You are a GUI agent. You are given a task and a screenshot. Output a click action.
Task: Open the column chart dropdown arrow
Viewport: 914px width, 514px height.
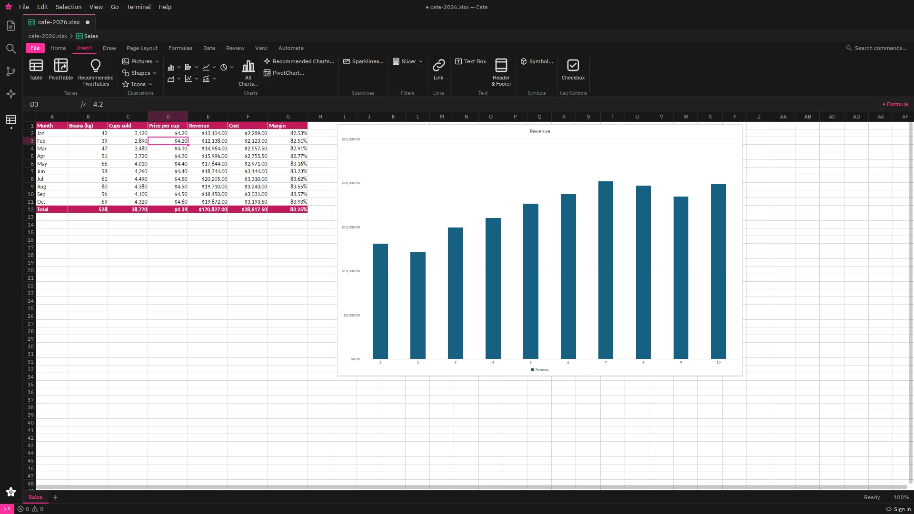pyautogui.click(x=179, y=67)
